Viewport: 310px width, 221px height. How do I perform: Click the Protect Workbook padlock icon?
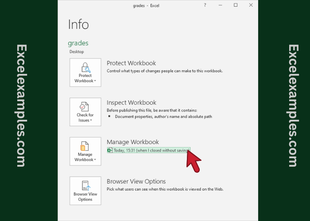(85, 67)
